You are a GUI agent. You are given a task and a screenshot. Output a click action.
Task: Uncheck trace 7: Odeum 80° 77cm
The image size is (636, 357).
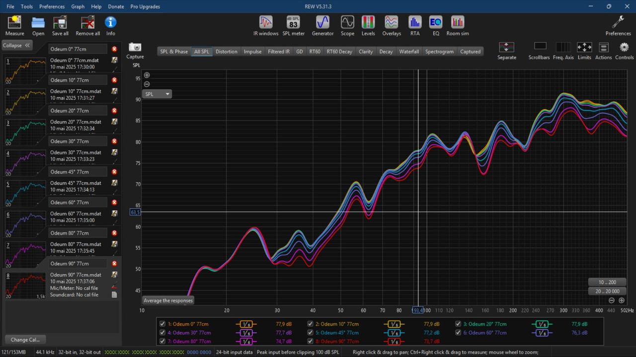tap(162, 341)
